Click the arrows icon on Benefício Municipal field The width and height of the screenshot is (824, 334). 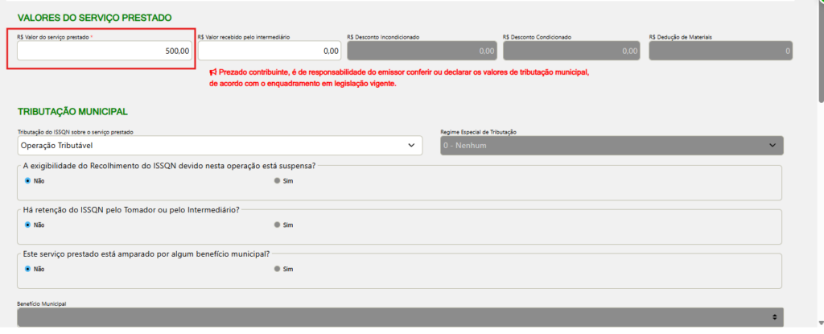773,317
